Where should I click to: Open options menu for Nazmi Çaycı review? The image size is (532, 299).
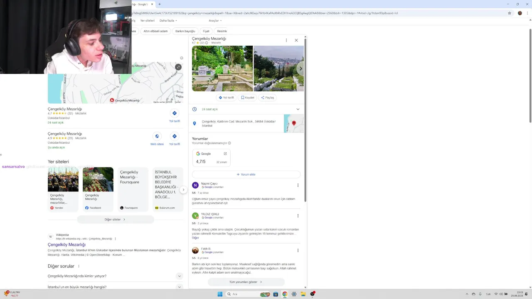tap(298, 185)
